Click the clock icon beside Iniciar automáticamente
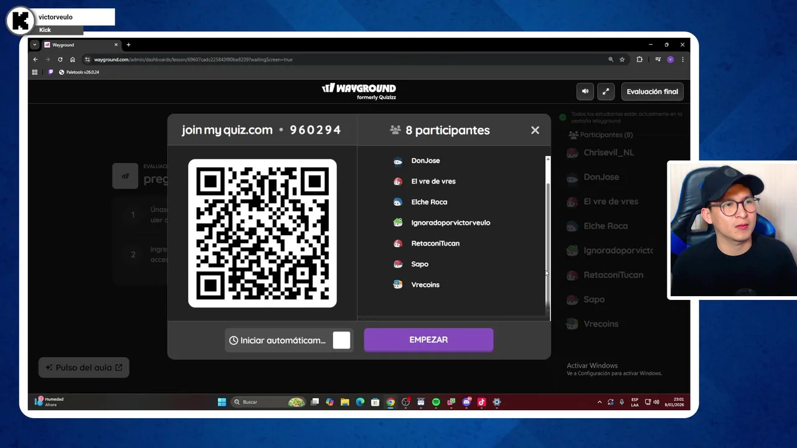This screenshot has width=797, height=448. 233,340
